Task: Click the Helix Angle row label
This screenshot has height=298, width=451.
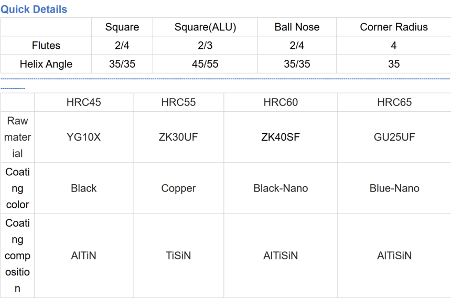Action: [46, 64]
